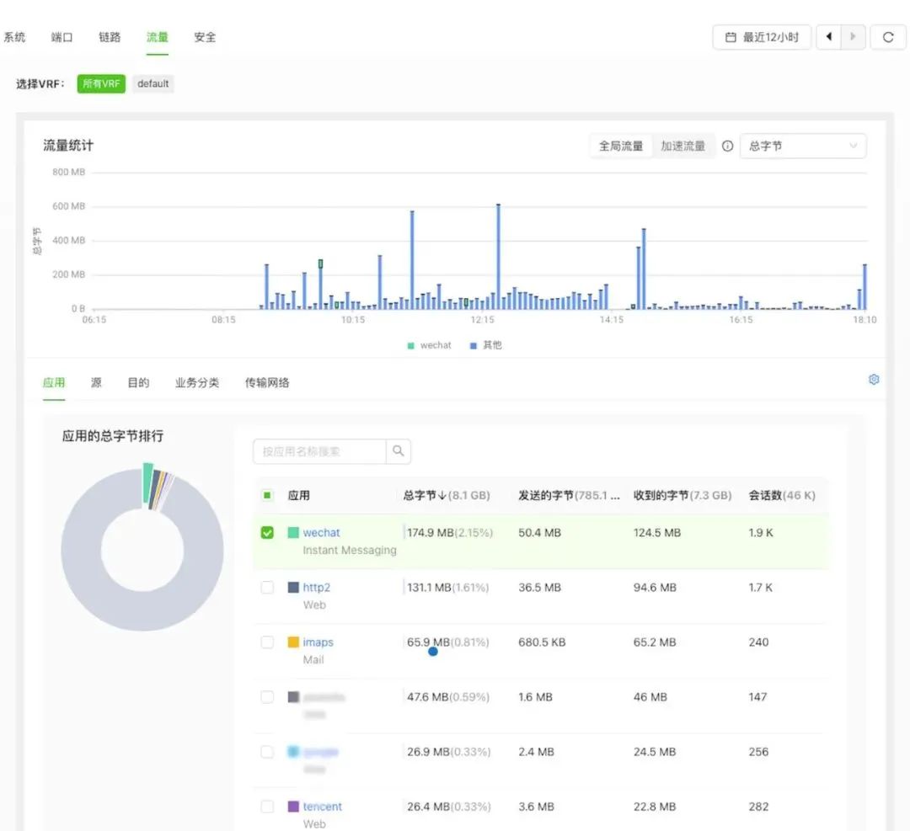Click the wechat green color swatch
The height and width of the screenshot is (831, 910).
[293, 533]
